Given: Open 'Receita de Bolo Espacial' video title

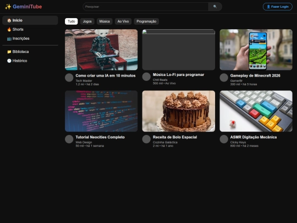Looking at the screenshot, I should (x=175, y=137).
